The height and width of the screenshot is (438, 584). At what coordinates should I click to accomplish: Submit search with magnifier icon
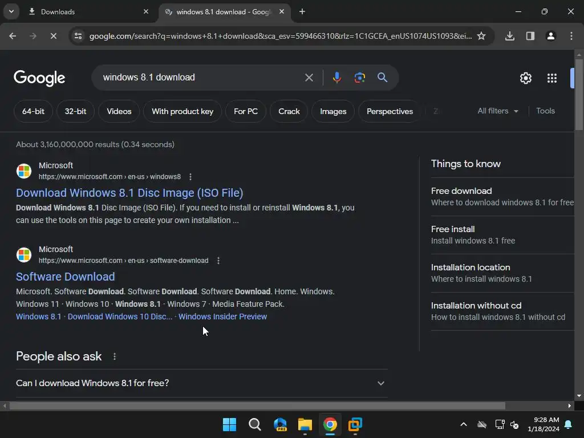click(382, 78)
